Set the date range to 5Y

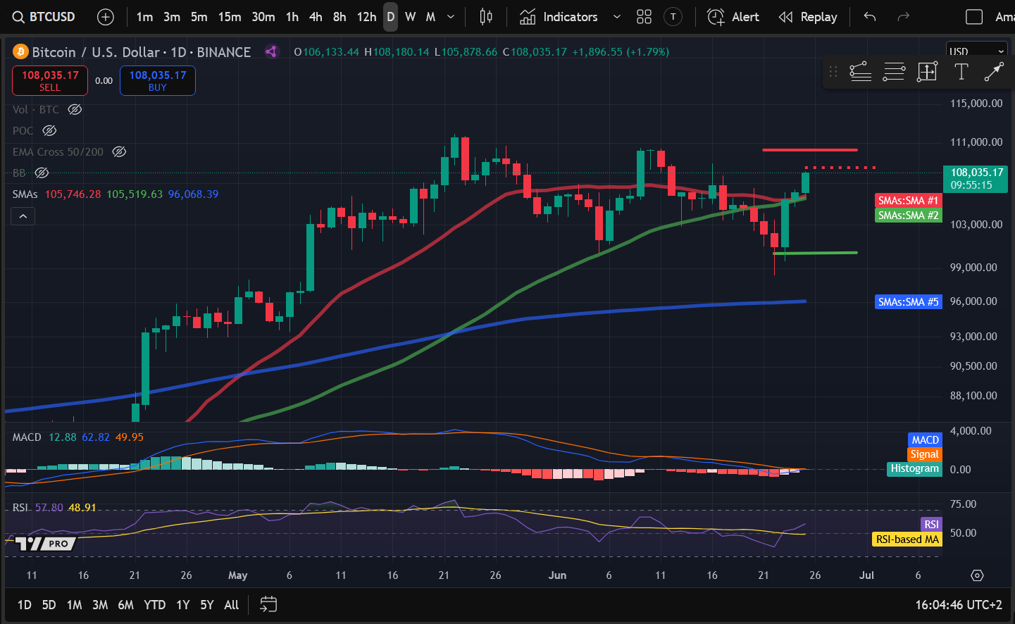[x=207, y=605]
